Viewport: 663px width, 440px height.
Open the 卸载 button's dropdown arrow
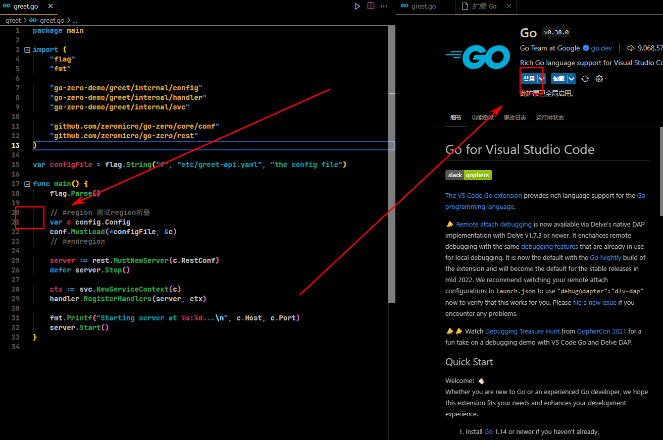click(x=571, y=78)
